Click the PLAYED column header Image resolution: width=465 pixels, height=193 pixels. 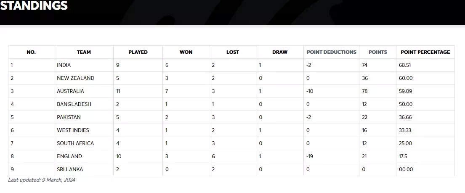[138, 52]
